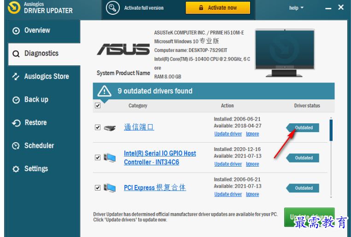351x237 pixels.
Task: Click the Diagnostics magnifier icon in sidebar
Action: [16, 54]
